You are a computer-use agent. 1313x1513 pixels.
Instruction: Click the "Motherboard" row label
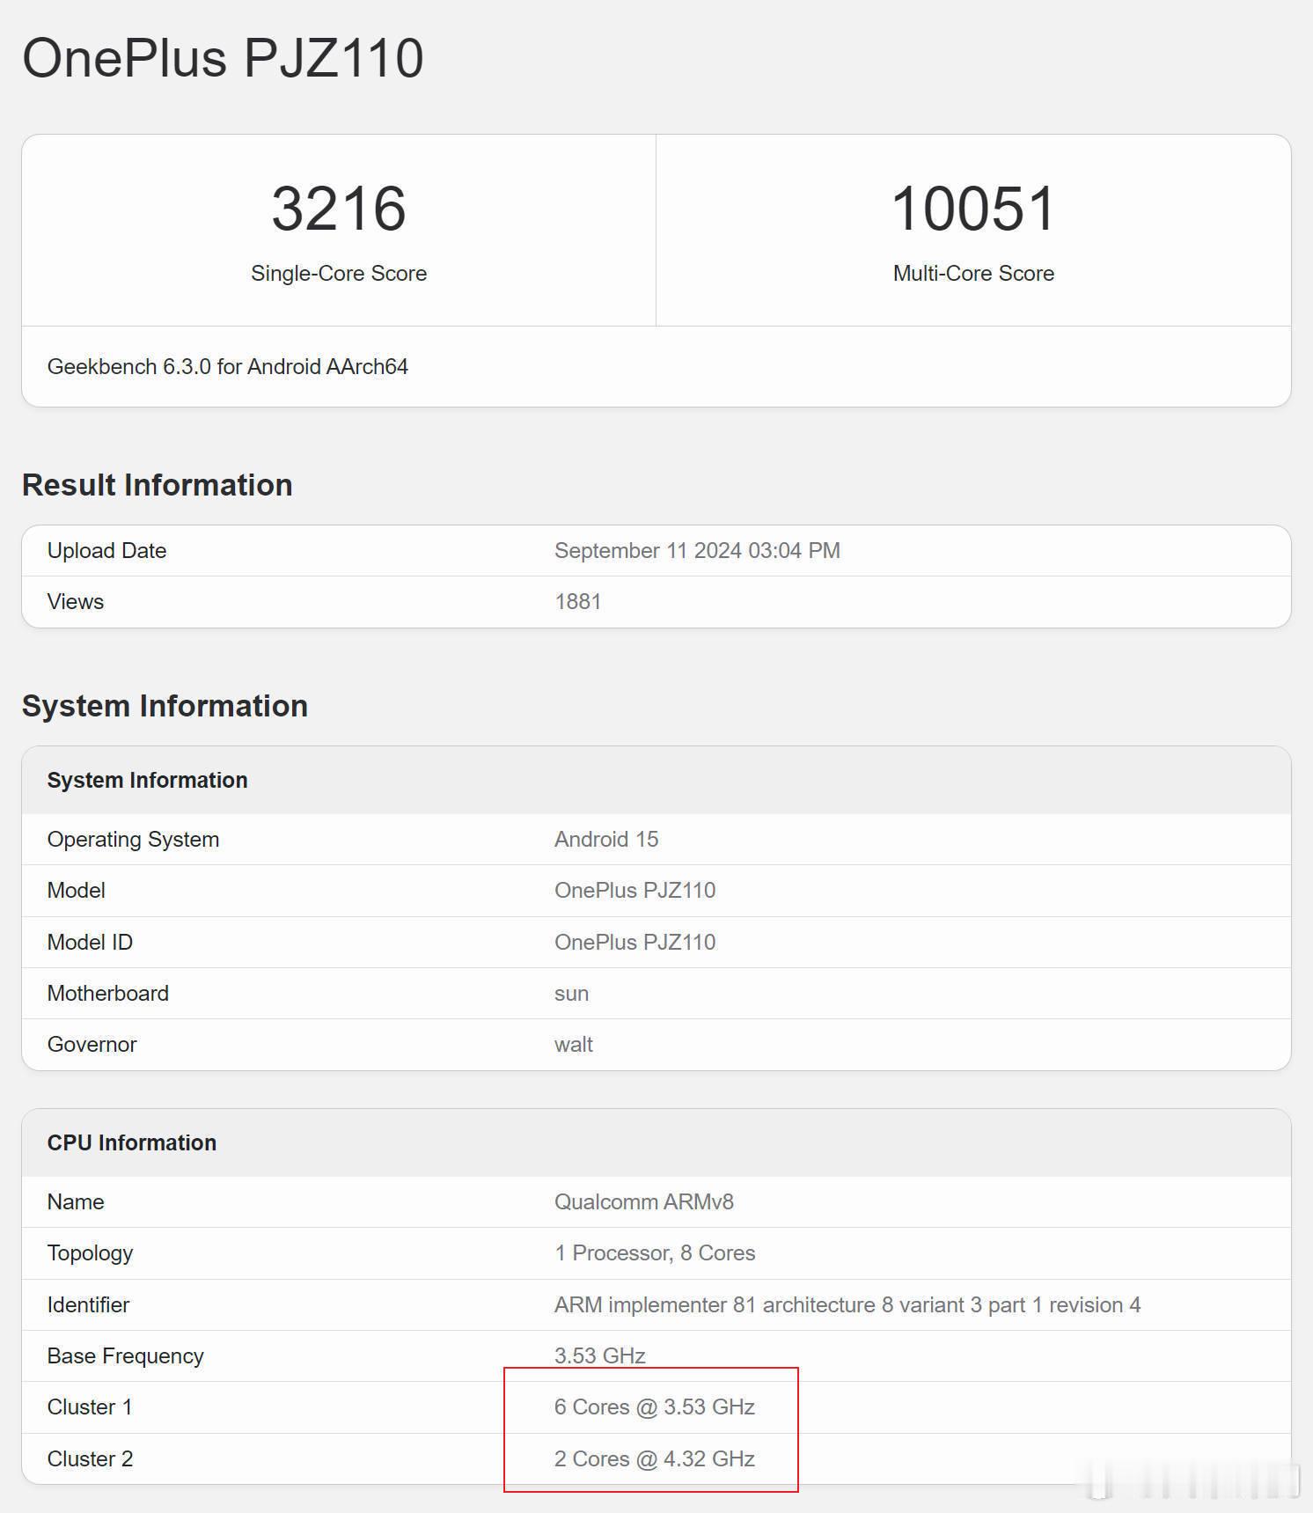point(108,993)
